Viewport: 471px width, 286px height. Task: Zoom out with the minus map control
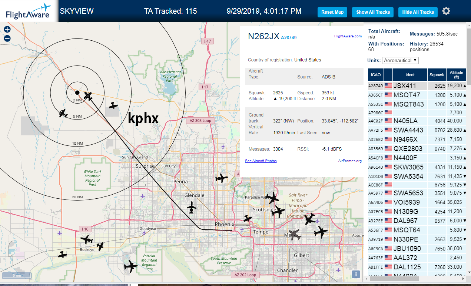pyautogui.click(x=7, y=38)
